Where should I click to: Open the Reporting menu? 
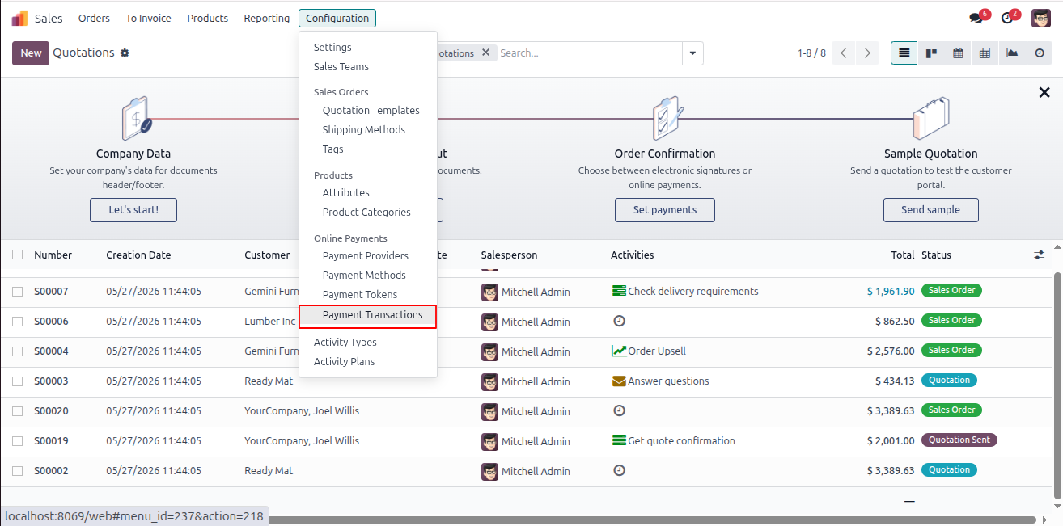pyautogui.click(x=267, y=18)
